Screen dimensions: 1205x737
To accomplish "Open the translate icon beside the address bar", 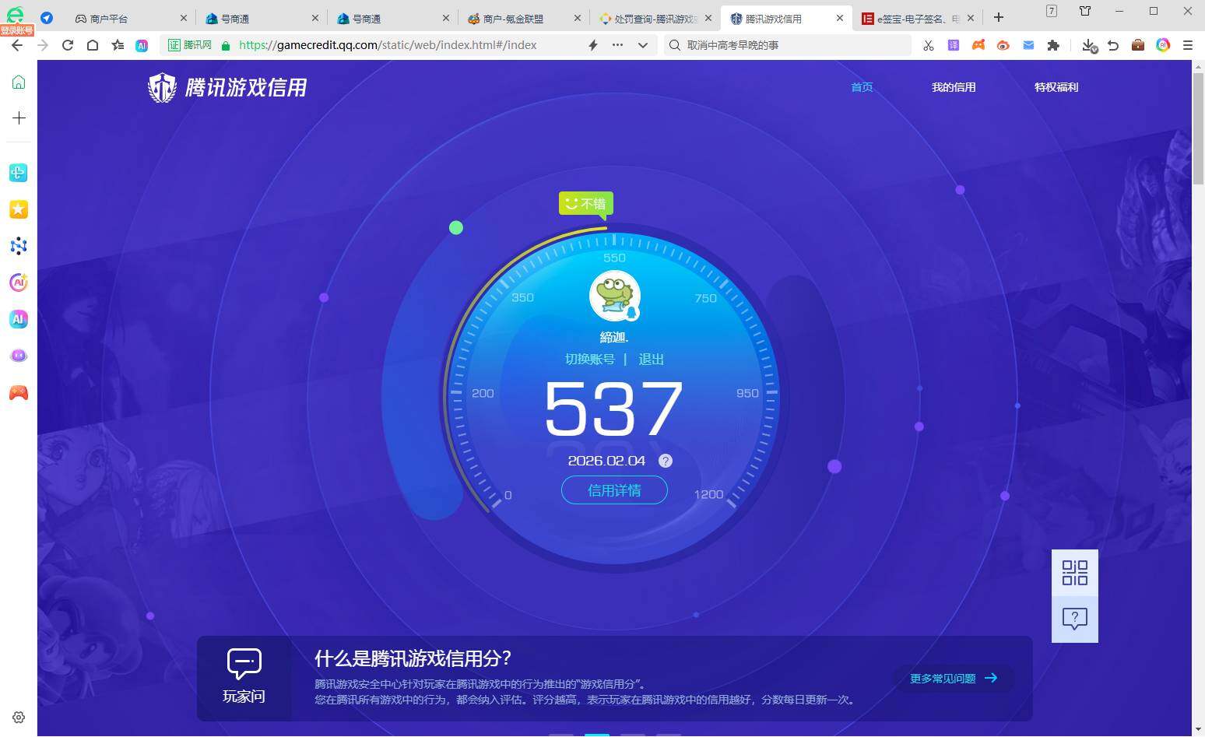I will (953, 45).
